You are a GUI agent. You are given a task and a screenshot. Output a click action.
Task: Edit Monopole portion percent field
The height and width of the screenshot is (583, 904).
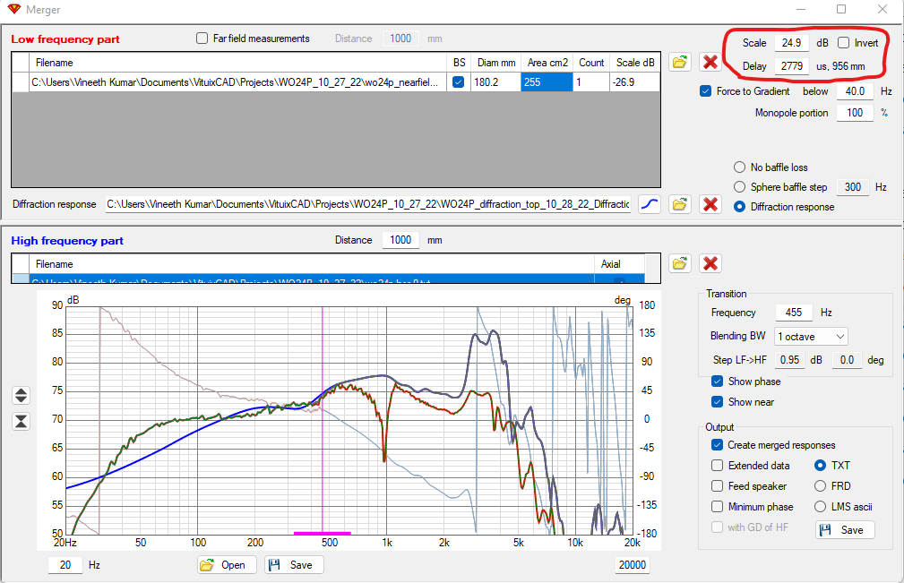(x=855, y=113)
